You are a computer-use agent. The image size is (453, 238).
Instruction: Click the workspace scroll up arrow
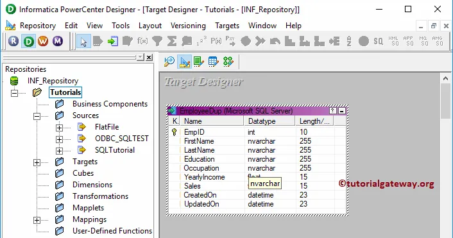pos(445,78)
